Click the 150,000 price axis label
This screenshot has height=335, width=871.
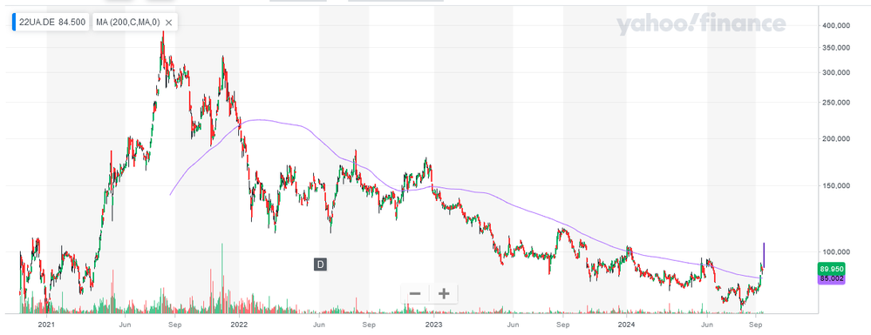pyautogui.click(x=835, y=186)
